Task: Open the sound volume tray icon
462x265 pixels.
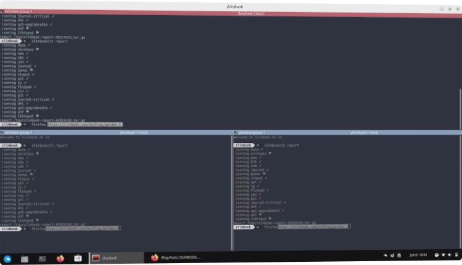Action: point(449,255)
